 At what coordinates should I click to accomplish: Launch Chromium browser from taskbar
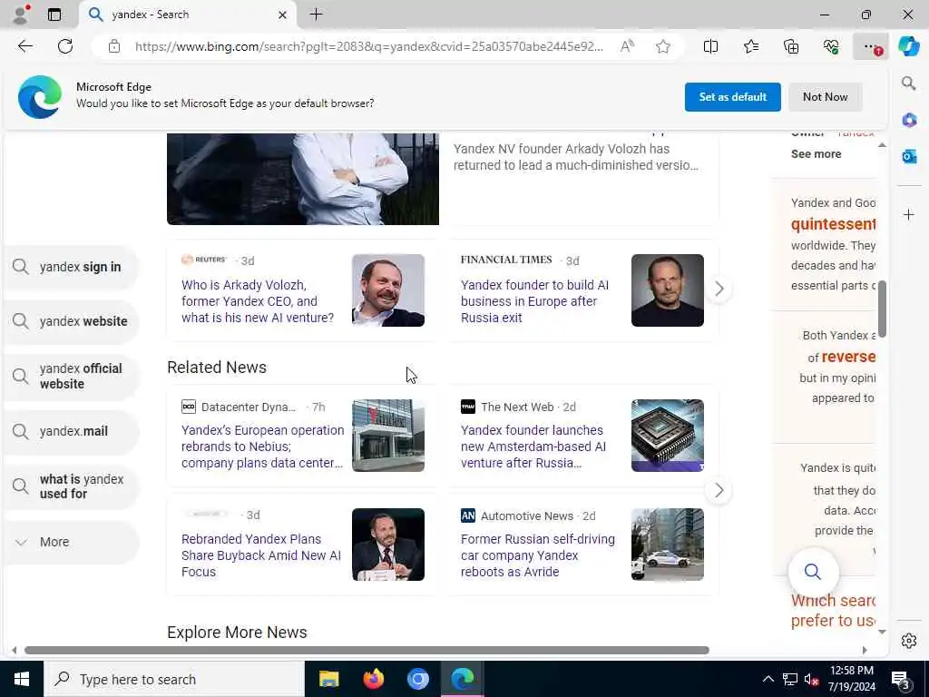point(417,679)
